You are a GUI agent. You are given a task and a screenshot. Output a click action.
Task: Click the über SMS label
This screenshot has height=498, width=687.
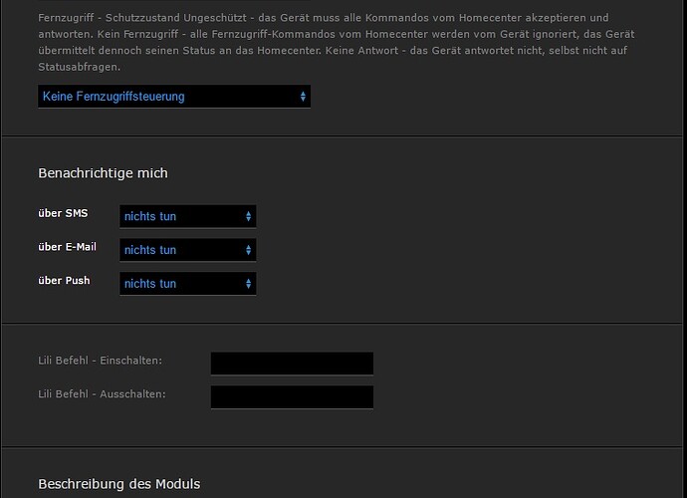click(x=63, y=213)
